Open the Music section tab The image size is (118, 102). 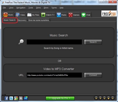point(8,15)
